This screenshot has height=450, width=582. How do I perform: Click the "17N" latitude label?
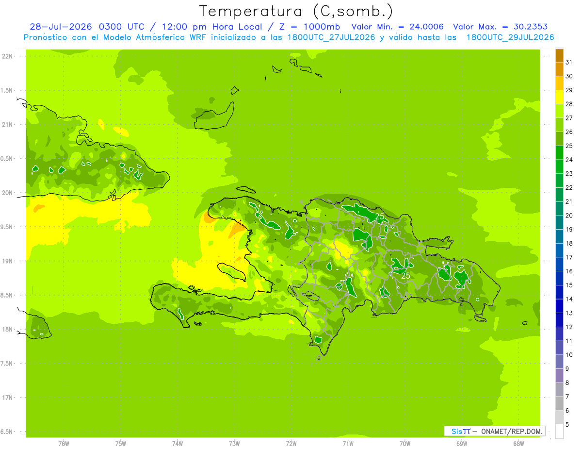[x=7, y=398]
